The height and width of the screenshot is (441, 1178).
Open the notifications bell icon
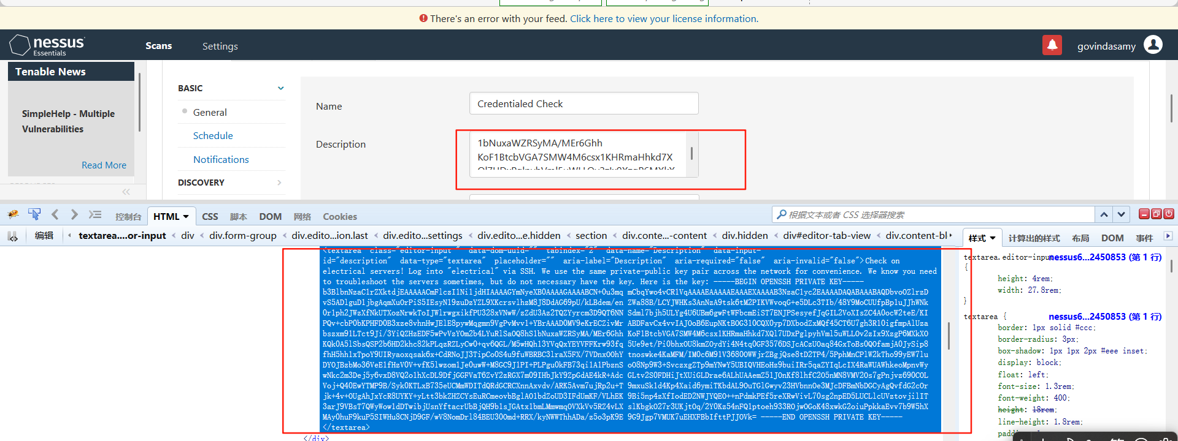pyautogui.click(x=1052, y=45)
